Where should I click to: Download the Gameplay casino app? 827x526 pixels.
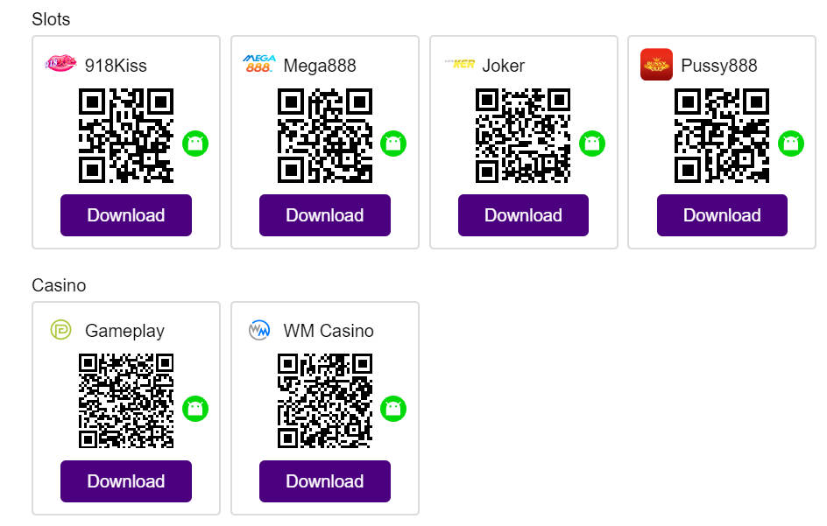click(126, 481)
